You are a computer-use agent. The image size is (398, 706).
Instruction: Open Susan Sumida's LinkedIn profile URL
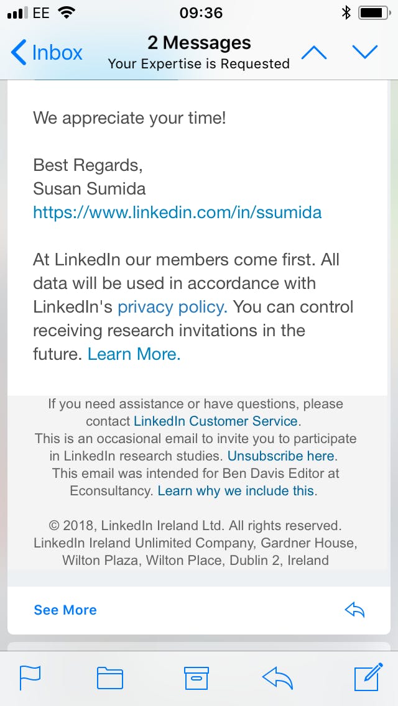pyautogui.click(x=177, y=213)
